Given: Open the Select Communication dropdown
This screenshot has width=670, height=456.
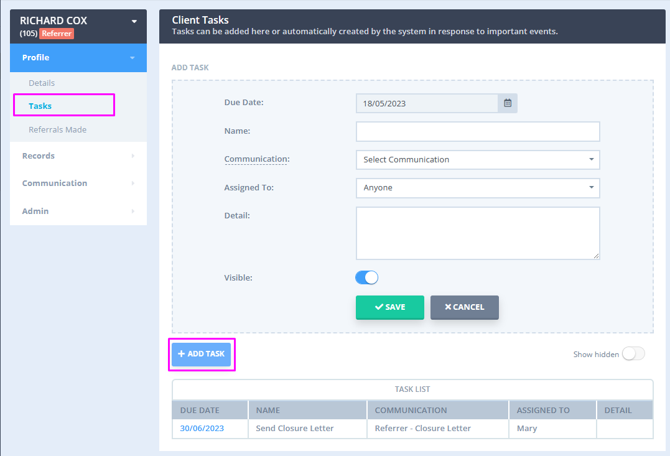Looking at the screenshot, I should tap(478, 160).
